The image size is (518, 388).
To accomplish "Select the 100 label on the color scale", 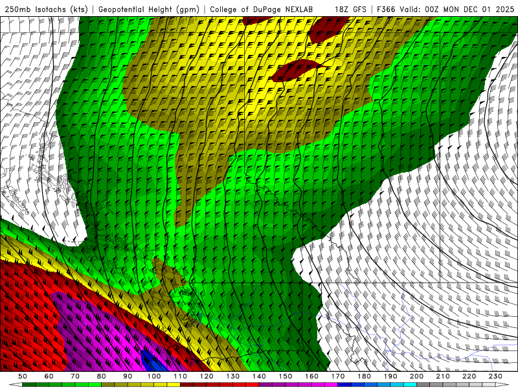I will pos(153,376).
